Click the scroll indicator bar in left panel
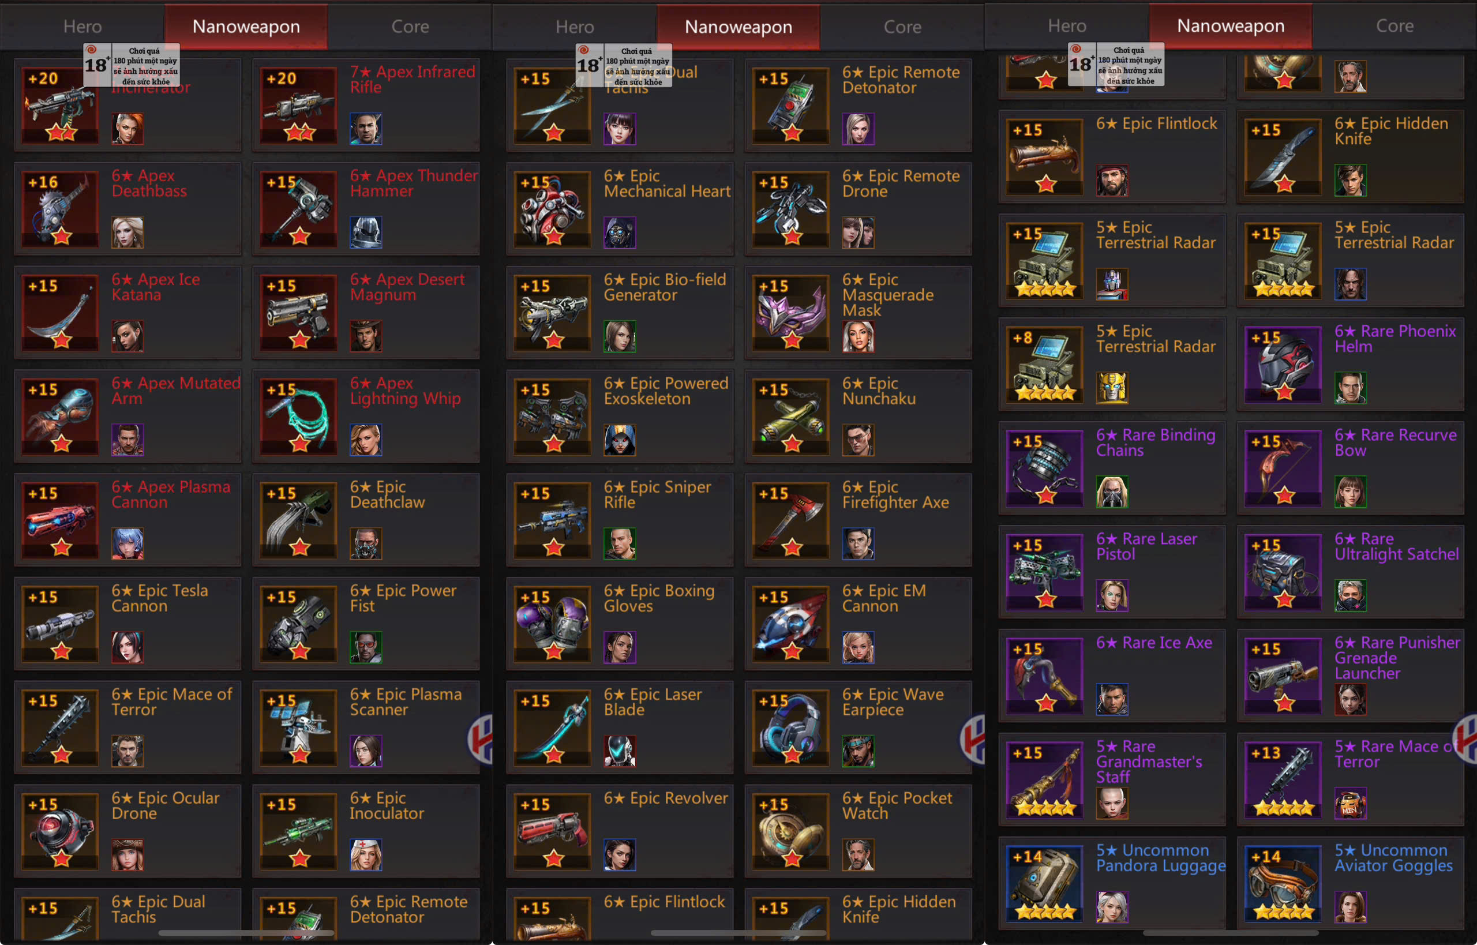This screenshot has width=1477, height=945. (x=246, y=933)
